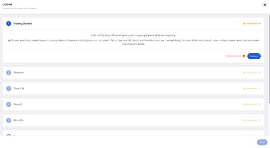Click the orange warning icon on Getting Started

coord(244,23)
